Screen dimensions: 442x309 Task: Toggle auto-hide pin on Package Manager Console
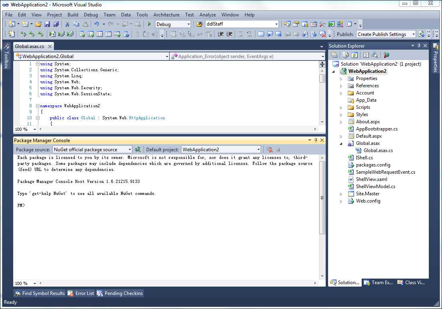tap(316, 140)
